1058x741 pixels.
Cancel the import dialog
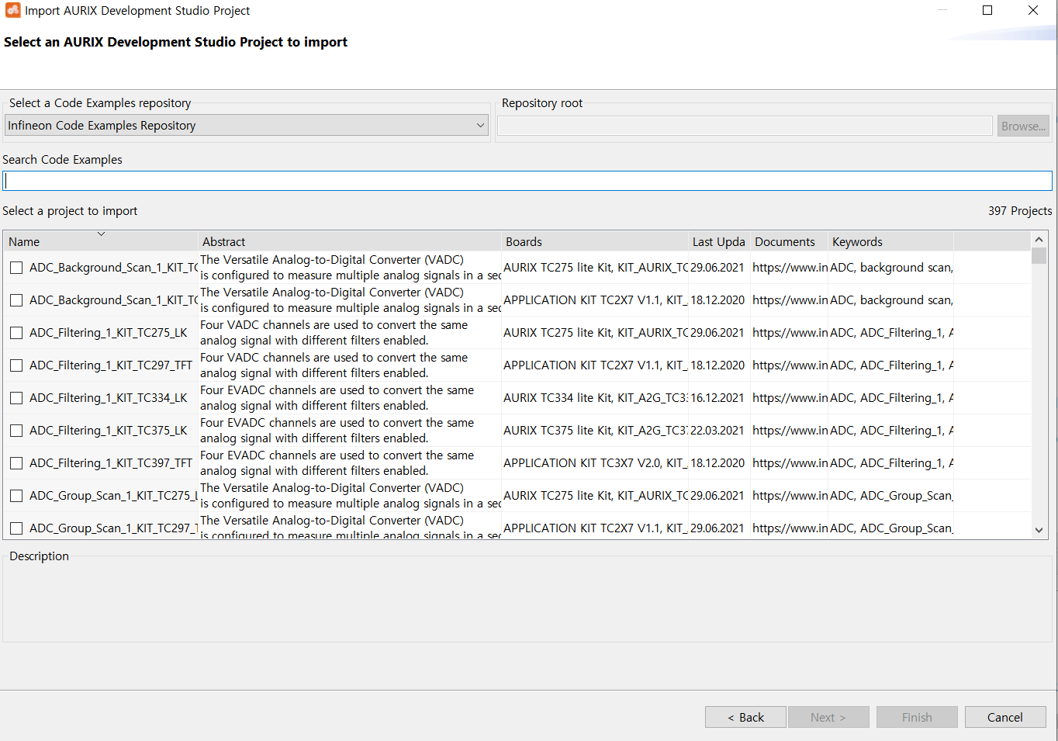pos(1005,717)
